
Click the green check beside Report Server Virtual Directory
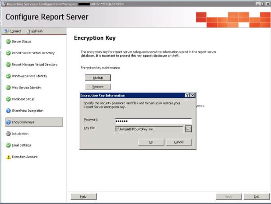pyautogui.click(x=8, y=53)
